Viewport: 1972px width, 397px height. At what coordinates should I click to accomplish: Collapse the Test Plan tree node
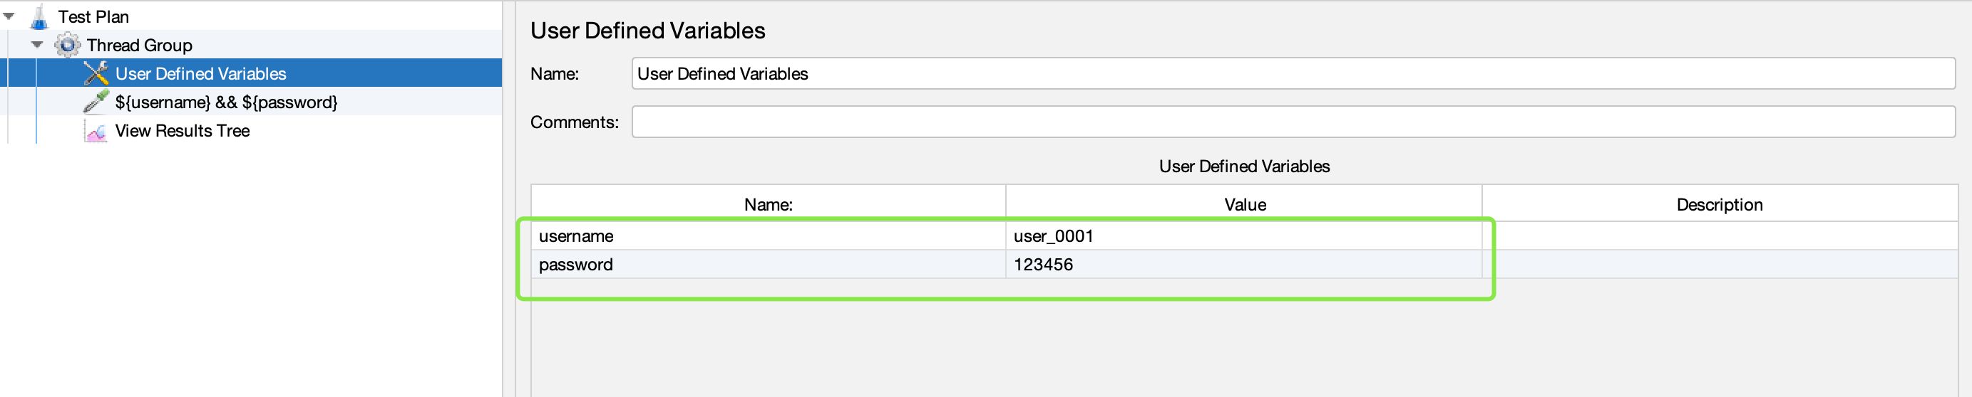click(x=9, y=16)
